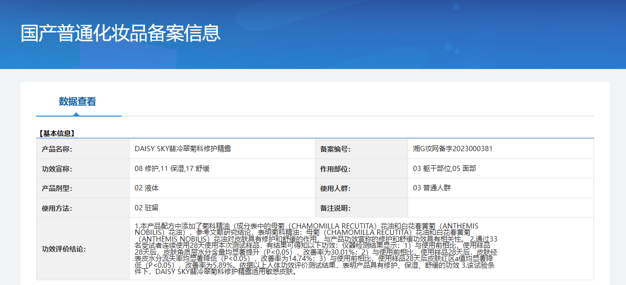The image size is (626, 285).
Task: Click the efficacy conclusion paragraph text
Action: tap(314, 248)
